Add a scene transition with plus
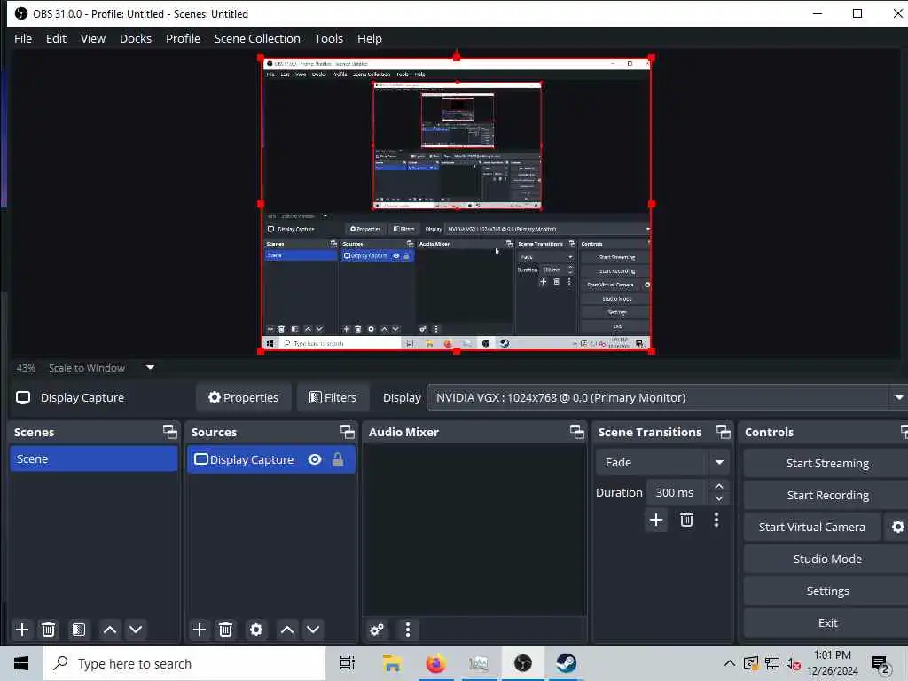The height and width of the screenshot is (681, 908). [656, 520]
